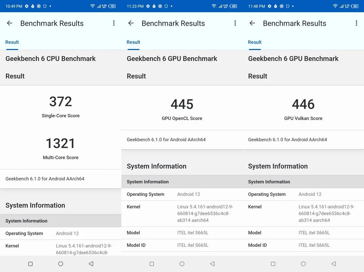Tap 'Benchmark Results' title on OpenCL screen
The image size is (364, 272).
(173, 23)
